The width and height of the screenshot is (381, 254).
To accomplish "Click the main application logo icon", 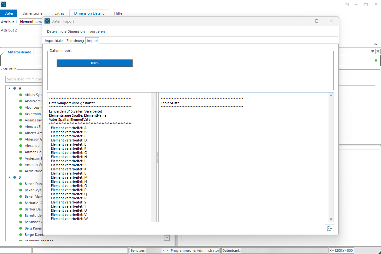I will click(3, 4).
